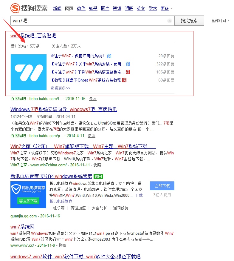
Task: Click the 20条回复 count
Action: pos(166,56)
